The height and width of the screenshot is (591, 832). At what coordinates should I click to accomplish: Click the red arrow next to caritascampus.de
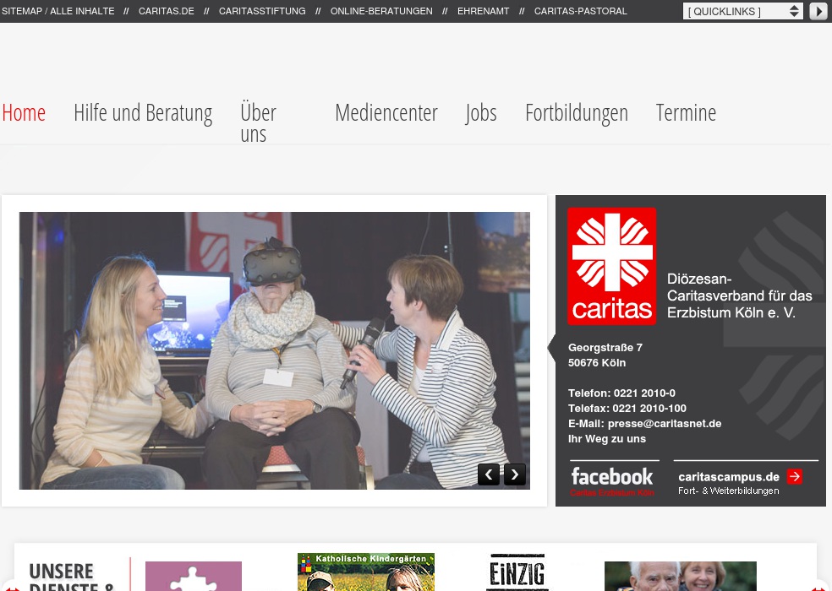pos(794,476)
